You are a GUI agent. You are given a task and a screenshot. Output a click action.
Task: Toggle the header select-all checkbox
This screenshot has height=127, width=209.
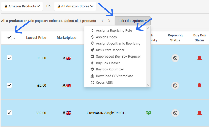(9, 37)
